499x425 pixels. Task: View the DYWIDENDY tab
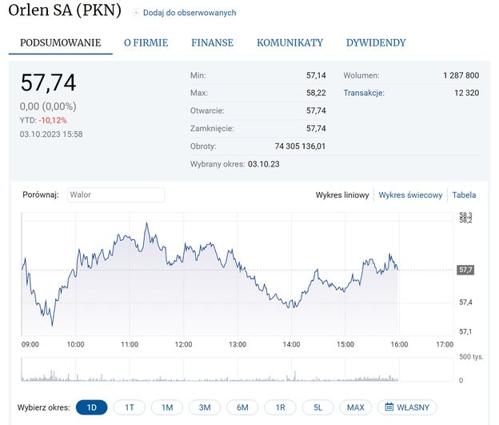(376, 43)
